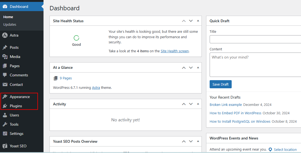The image size is (301, 153).
Task: Collapse the Site Health Status panel
Action: pyautogui.click(x=198, y=21)
